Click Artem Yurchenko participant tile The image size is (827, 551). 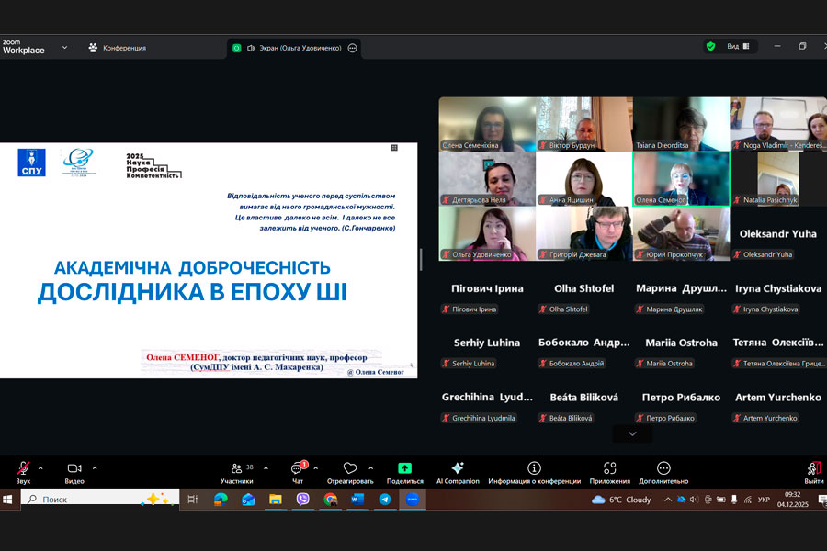(778, 398)
